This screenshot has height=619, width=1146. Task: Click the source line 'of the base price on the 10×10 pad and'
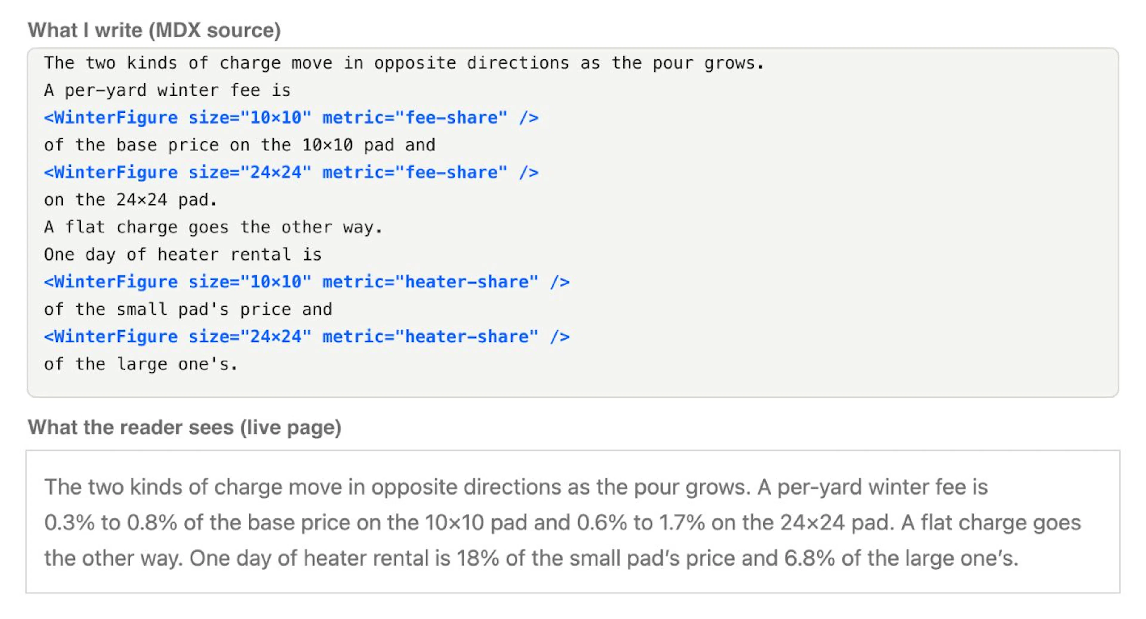click(239, 145)
